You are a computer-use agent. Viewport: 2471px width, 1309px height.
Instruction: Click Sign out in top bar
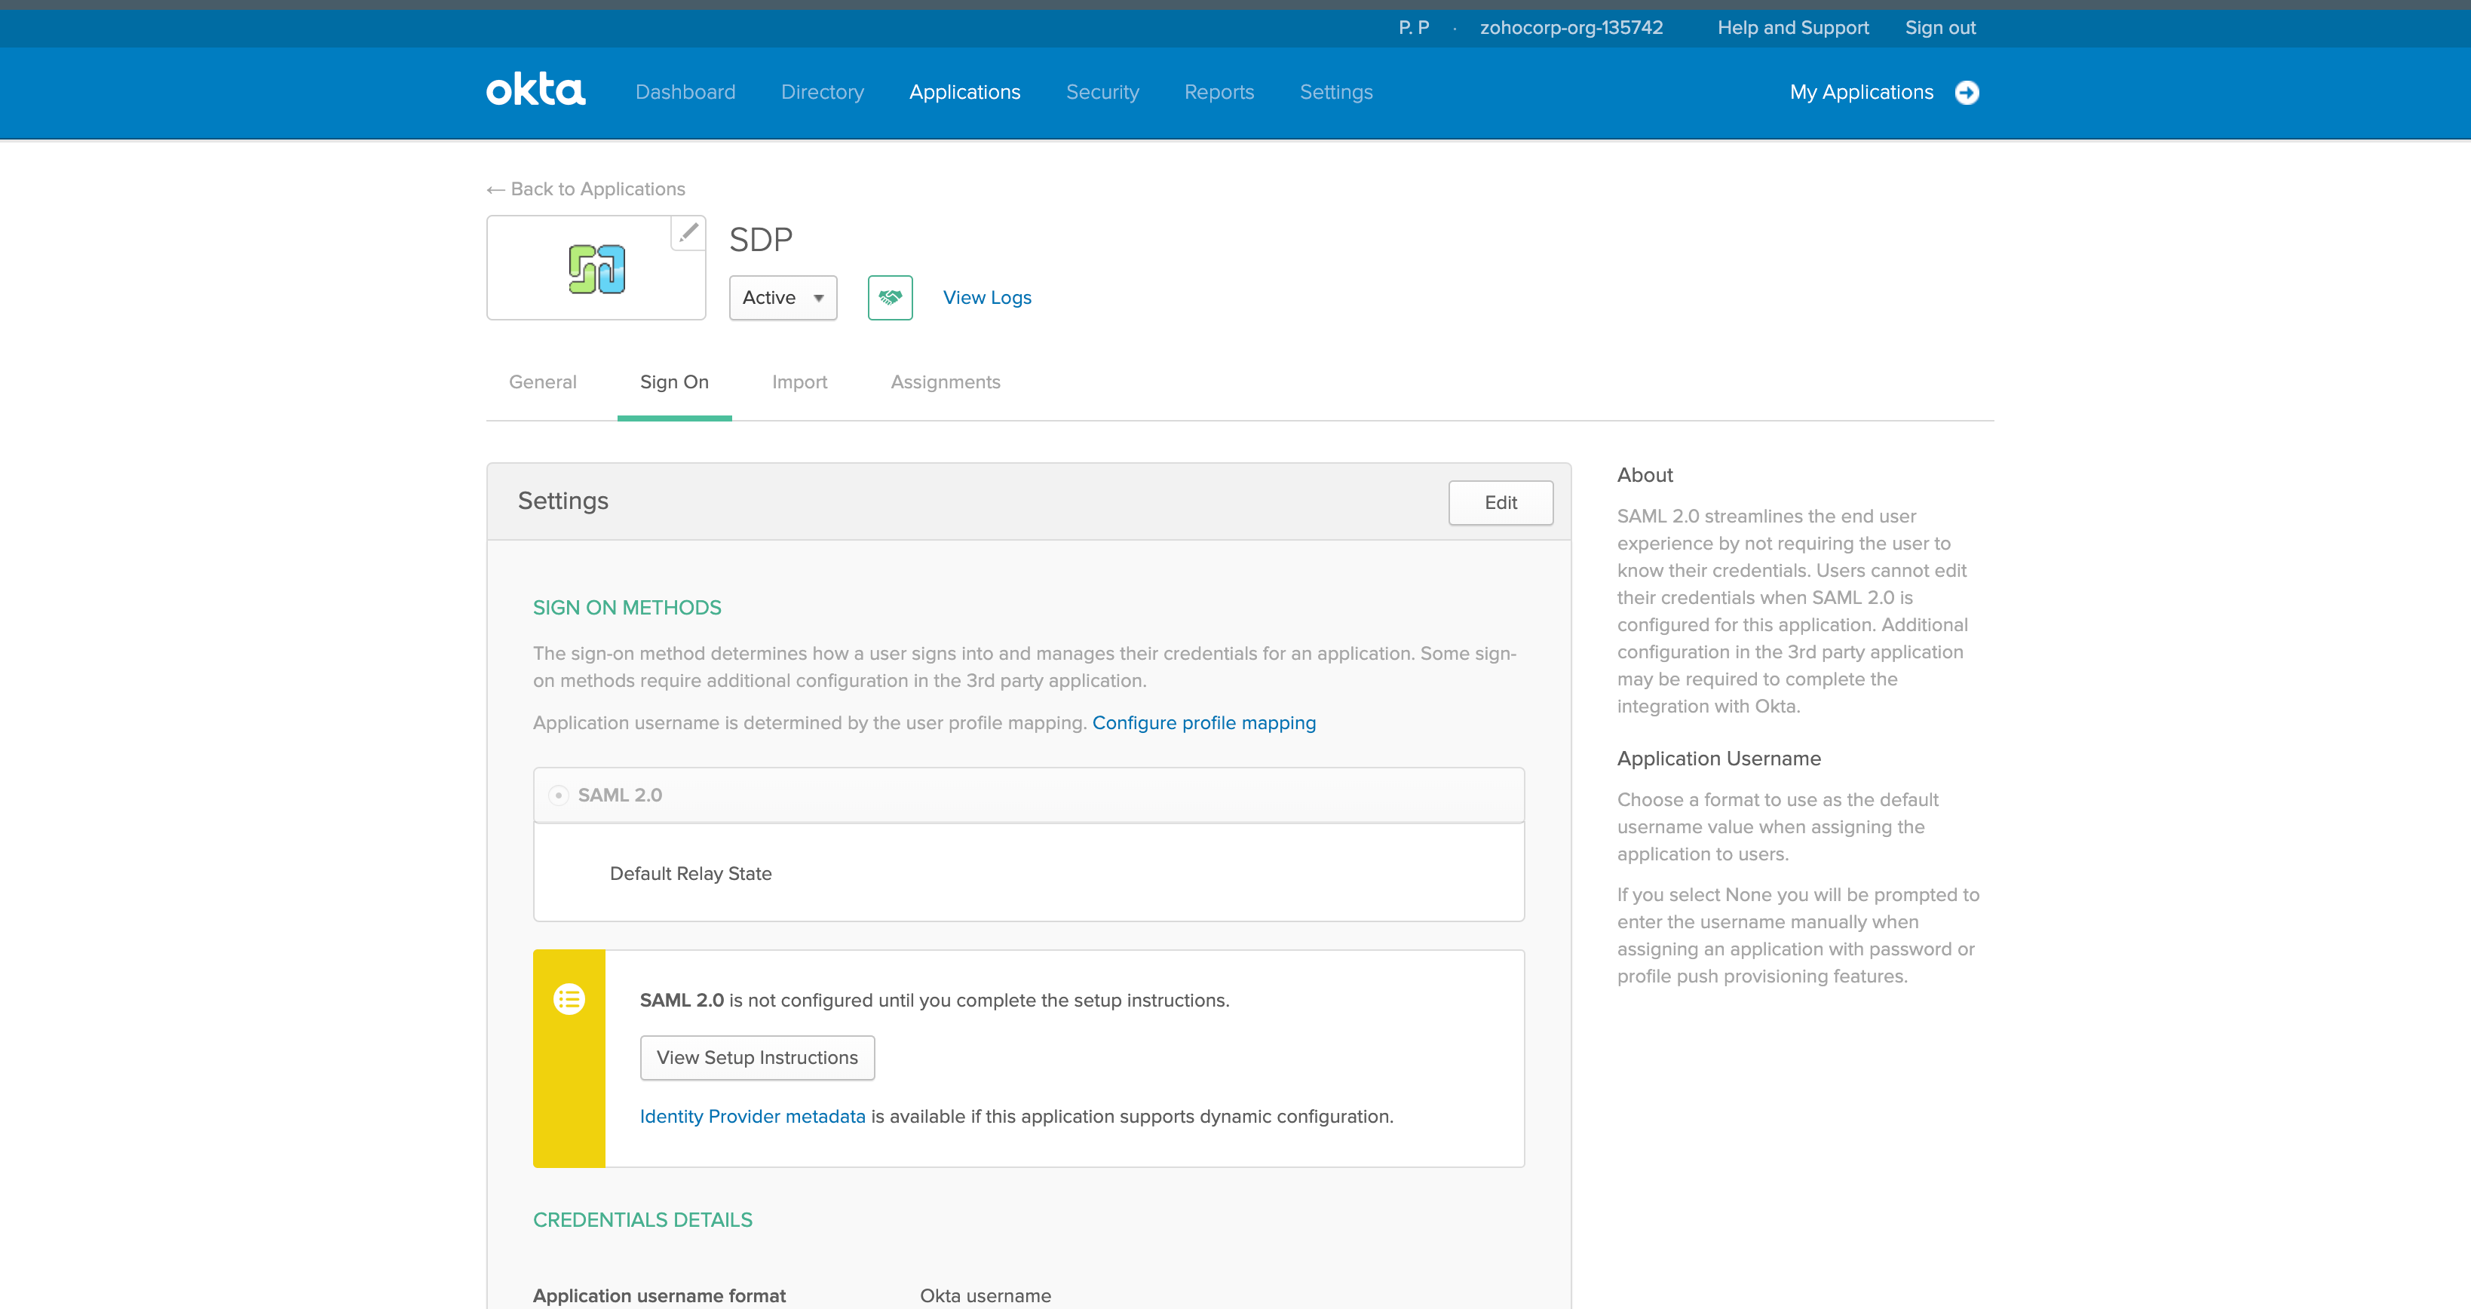[x=1939, y=28]
